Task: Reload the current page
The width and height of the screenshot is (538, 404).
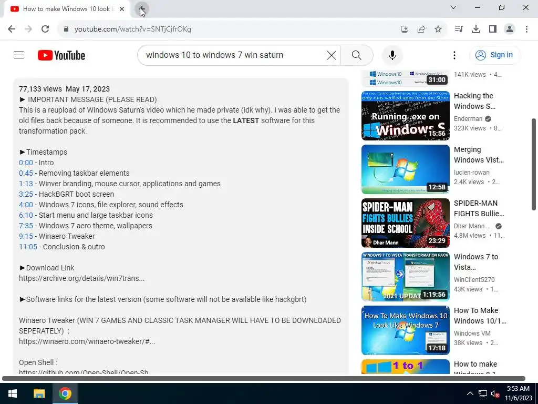Action: click(45, 29)
